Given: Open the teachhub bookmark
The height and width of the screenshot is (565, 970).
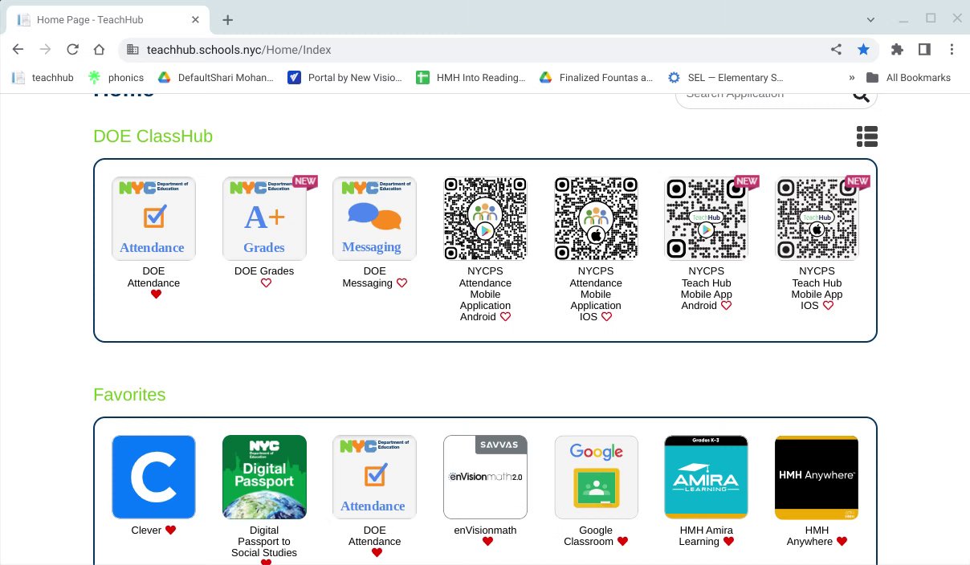Looking at the screenshot, I should (43, 78).
